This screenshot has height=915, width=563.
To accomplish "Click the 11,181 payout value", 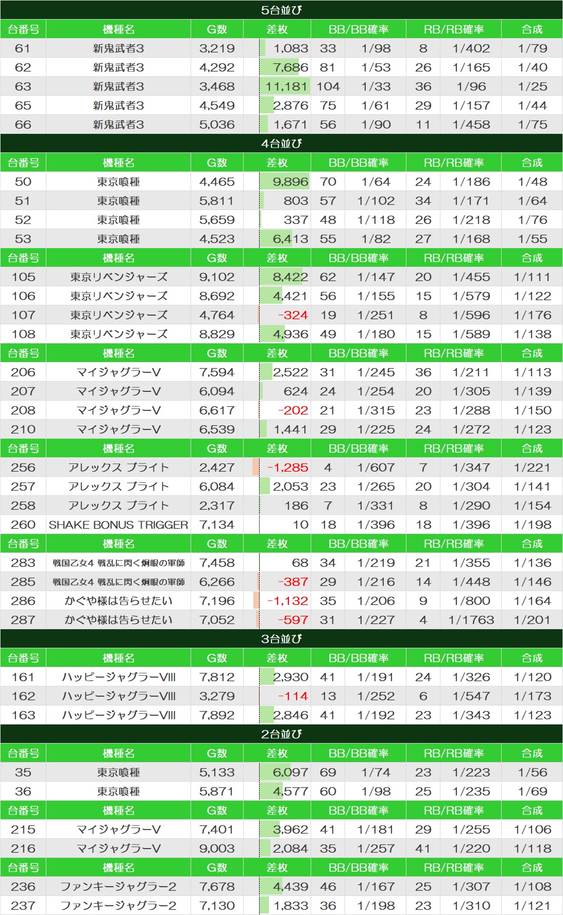I will 286,87.
